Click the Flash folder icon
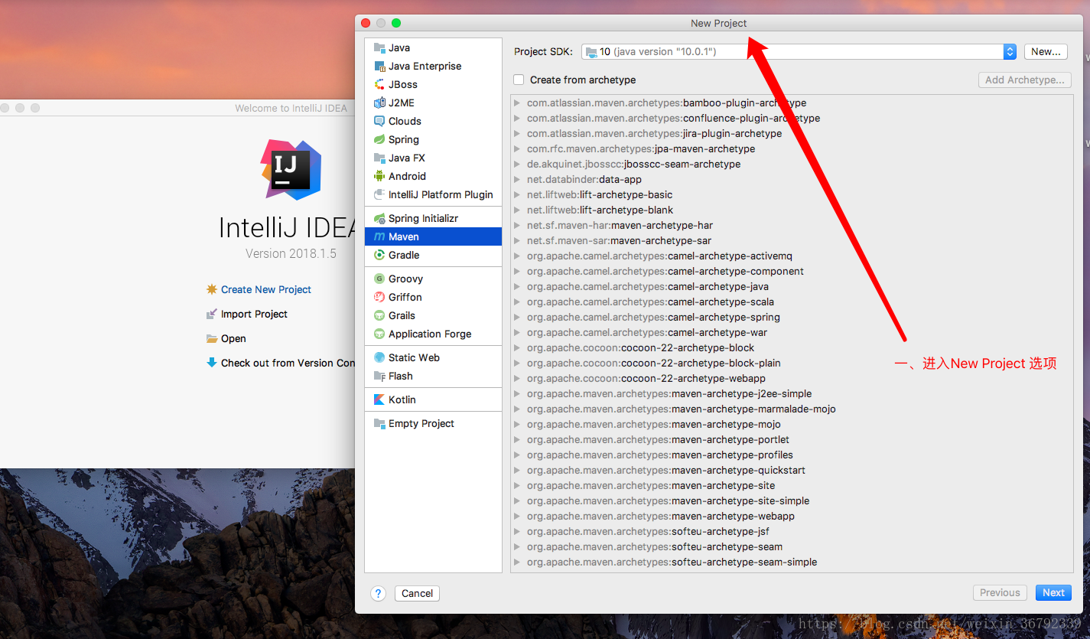 [x=379, y=376]
